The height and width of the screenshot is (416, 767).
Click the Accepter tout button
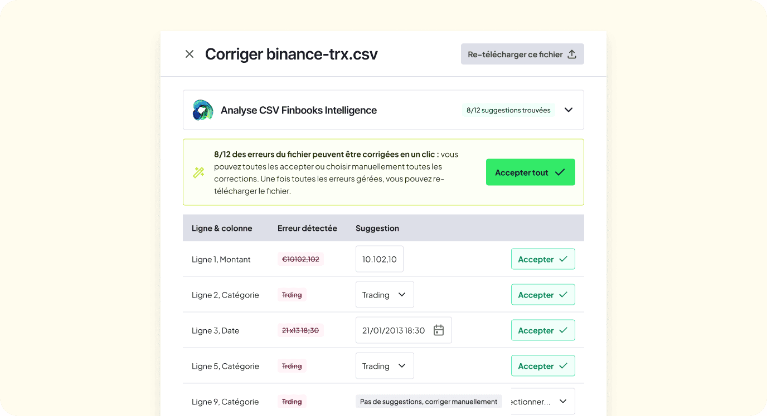pos(531,172)
